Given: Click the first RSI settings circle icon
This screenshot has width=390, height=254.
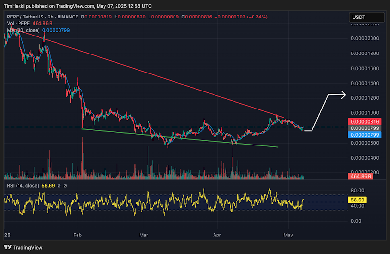Looking at the screenshot, I should click(x=59, y=186).
